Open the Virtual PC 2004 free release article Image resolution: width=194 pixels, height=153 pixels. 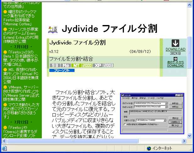coord(21,76)
